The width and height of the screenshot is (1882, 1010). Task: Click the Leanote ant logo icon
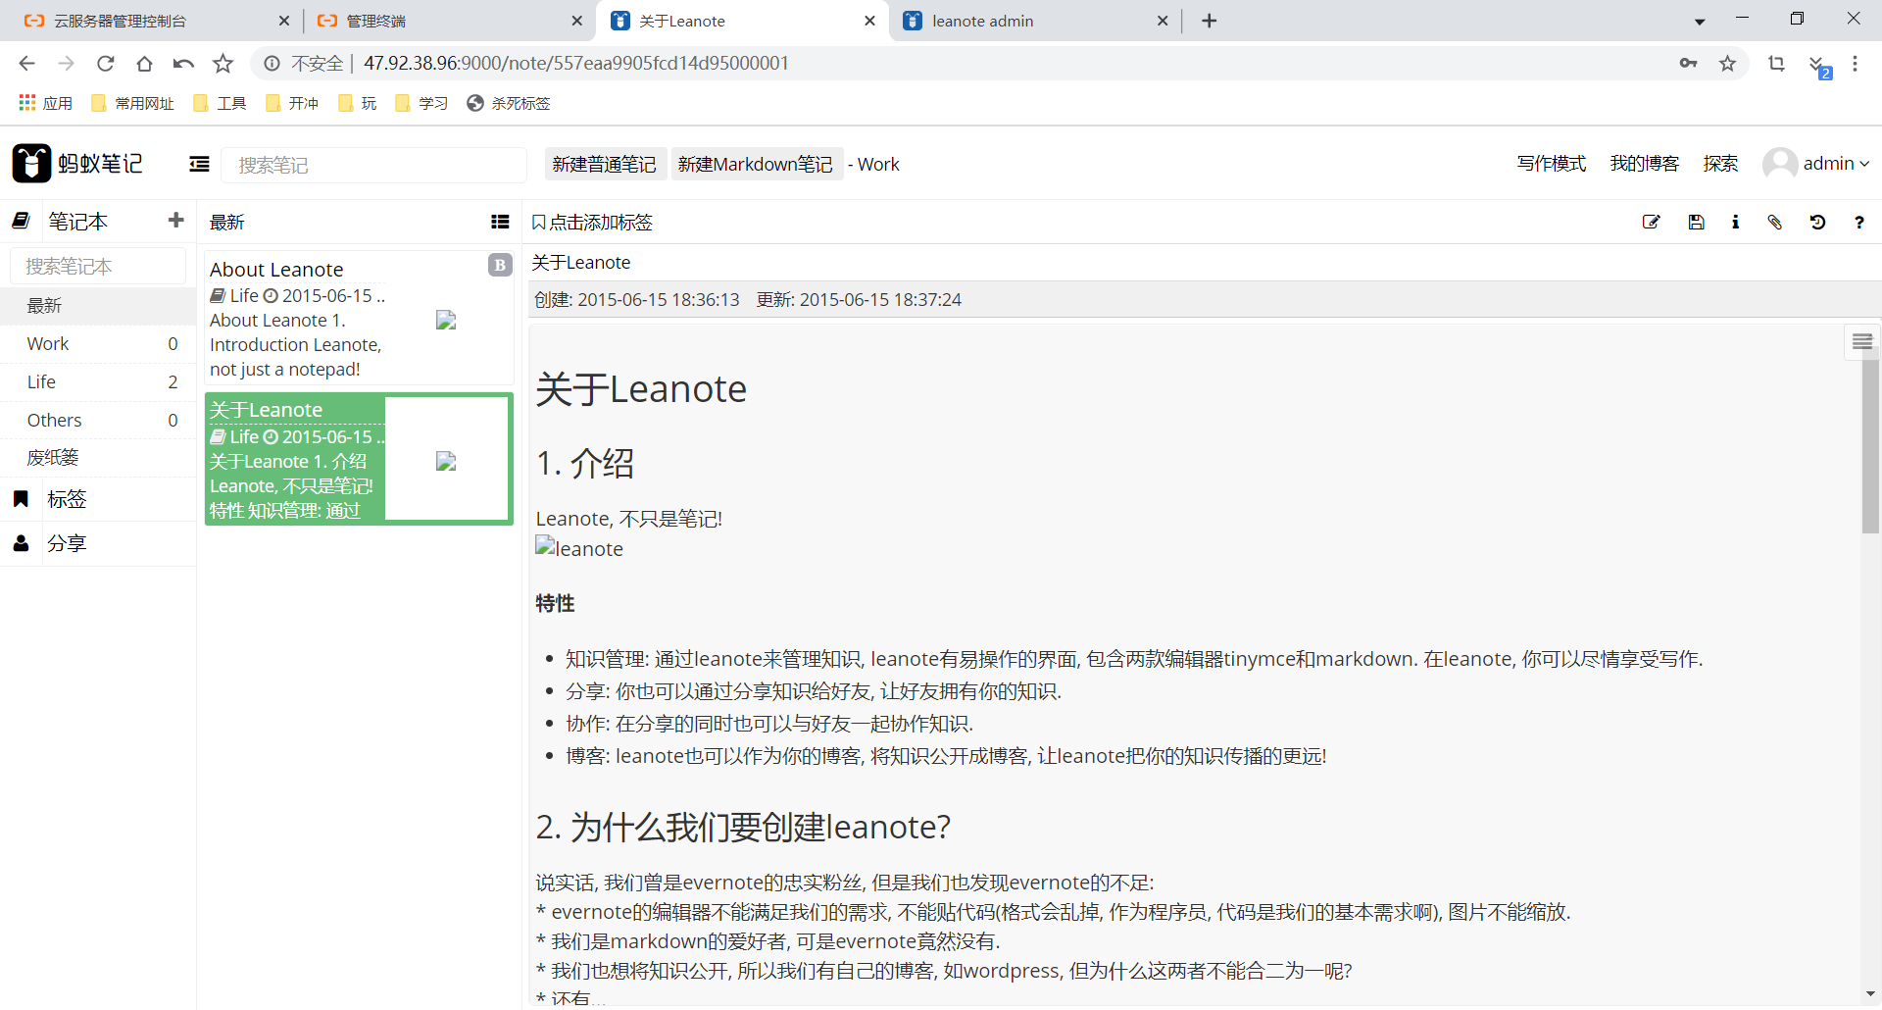31,164
